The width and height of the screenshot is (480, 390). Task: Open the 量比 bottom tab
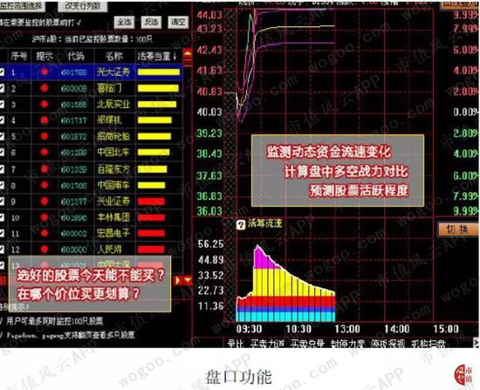tap(235, 344)
